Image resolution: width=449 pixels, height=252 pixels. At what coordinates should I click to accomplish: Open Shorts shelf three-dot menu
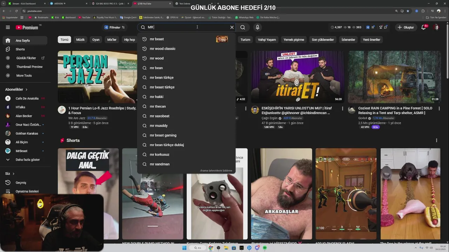coord(437,140)
